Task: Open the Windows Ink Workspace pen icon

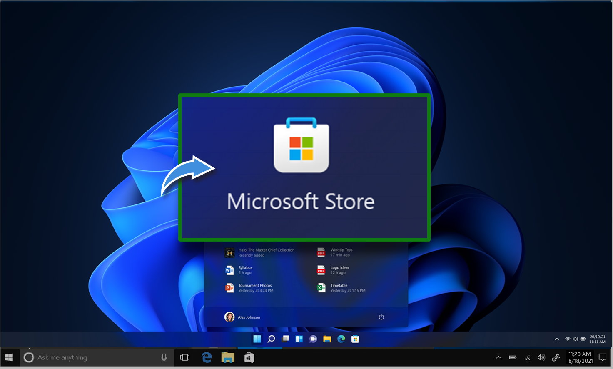Action: click(x=556, y=357)
